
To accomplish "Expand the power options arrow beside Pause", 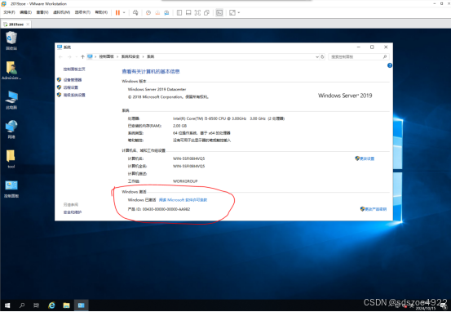I will pos(124,13).
